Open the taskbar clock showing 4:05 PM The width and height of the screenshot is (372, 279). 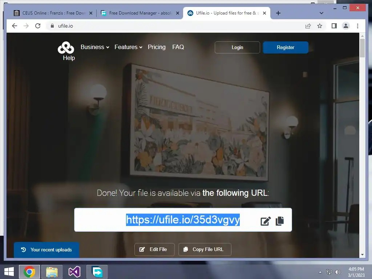(356, 272)
